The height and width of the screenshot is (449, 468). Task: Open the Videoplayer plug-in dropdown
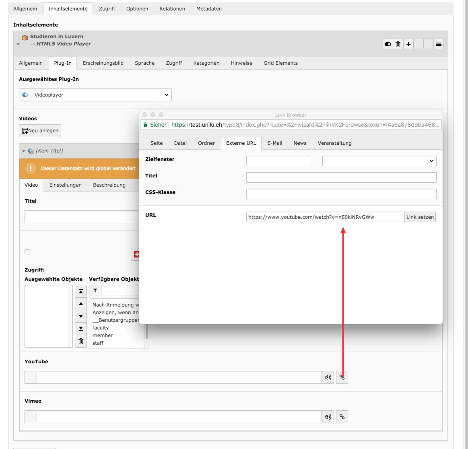pos(101,95)
